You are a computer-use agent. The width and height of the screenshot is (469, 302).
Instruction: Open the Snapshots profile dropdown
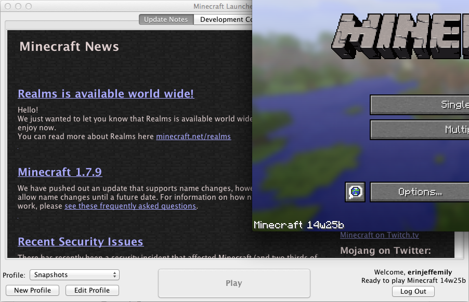(x=74, y=275)
